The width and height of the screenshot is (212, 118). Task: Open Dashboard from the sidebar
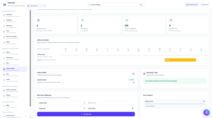point(15,15)
